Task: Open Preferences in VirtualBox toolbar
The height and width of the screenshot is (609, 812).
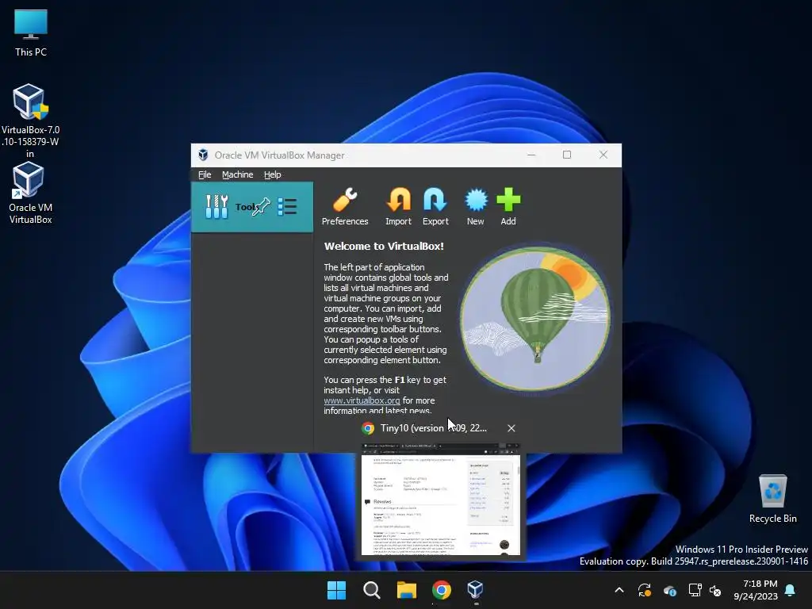Action: click(345, 207)
